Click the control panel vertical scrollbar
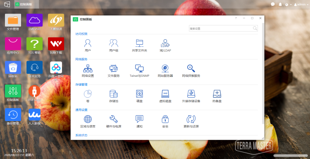The height and width of the screenshot is (159, 310). [263, 73]
